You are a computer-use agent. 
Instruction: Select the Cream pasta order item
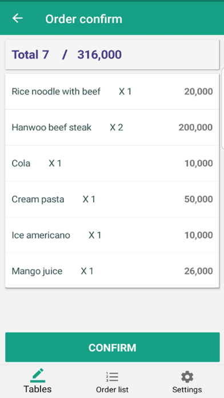112,199
